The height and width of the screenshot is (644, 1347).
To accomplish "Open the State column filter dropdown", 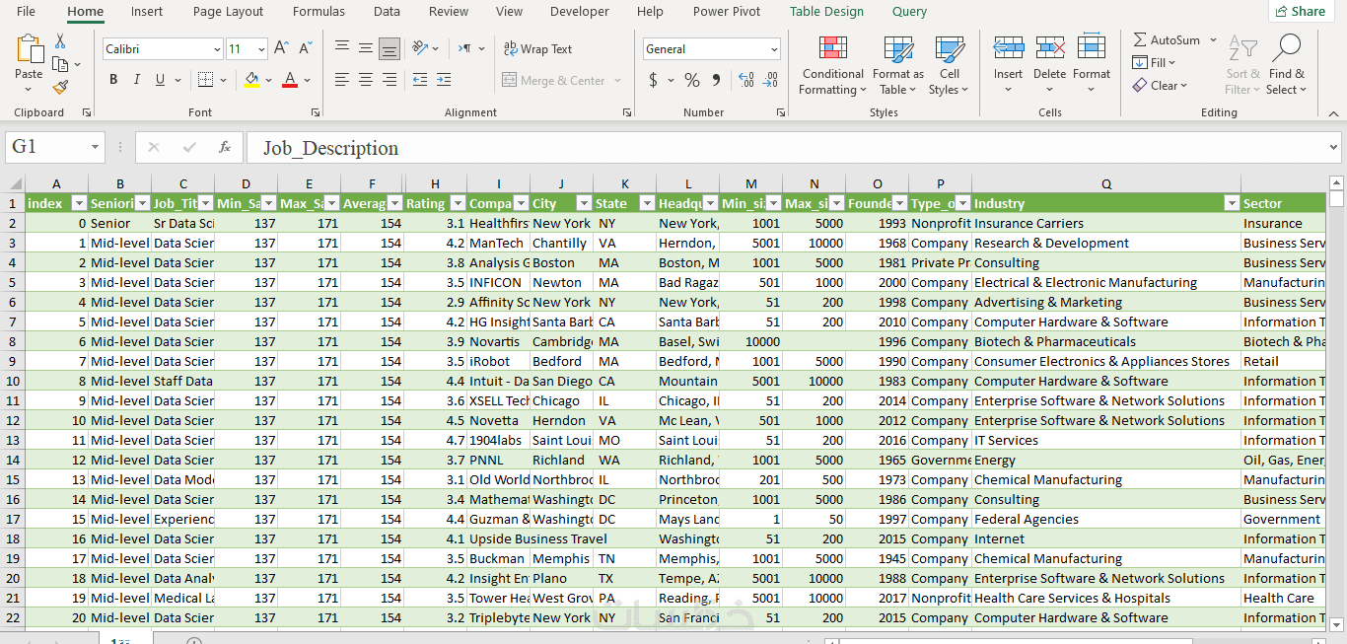I will pyautogui.click(x=646, y=203).
